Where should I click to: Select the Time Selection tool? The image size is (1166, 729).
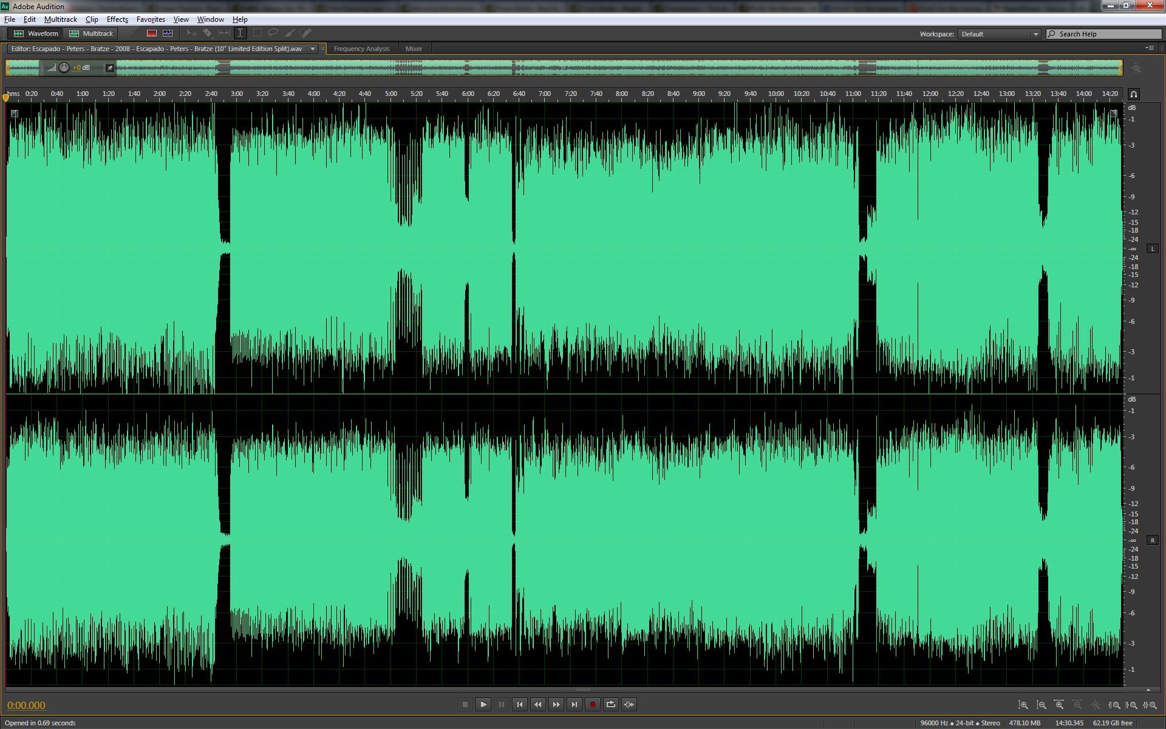(240, 33)
